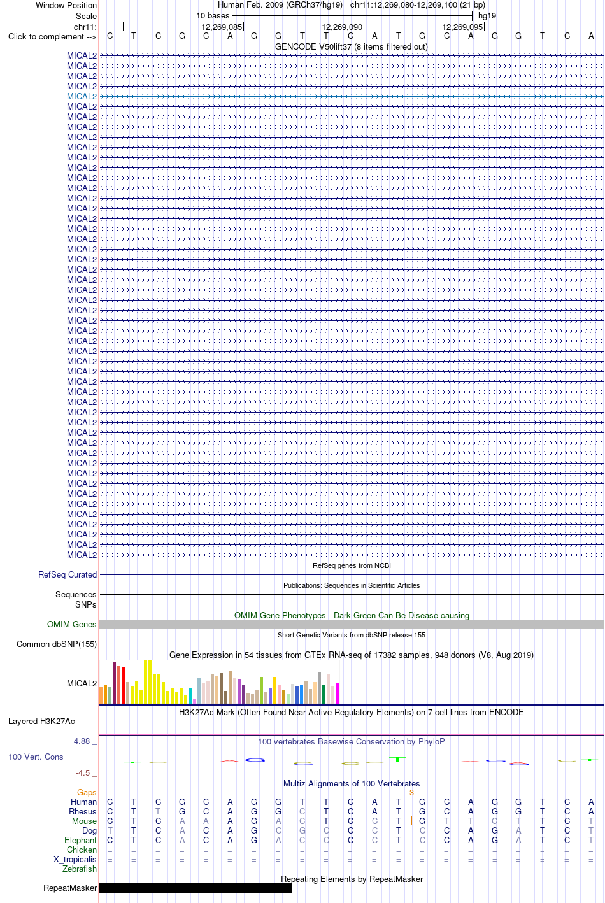Click the 'Scale' track label

[86, 16]
